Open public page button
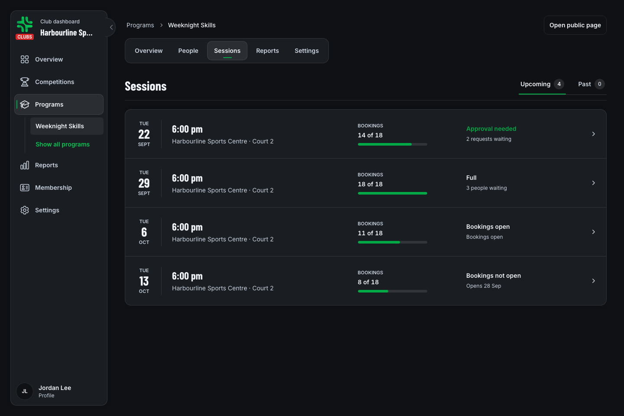Screen dimensions: 624x416 [575, 25]
